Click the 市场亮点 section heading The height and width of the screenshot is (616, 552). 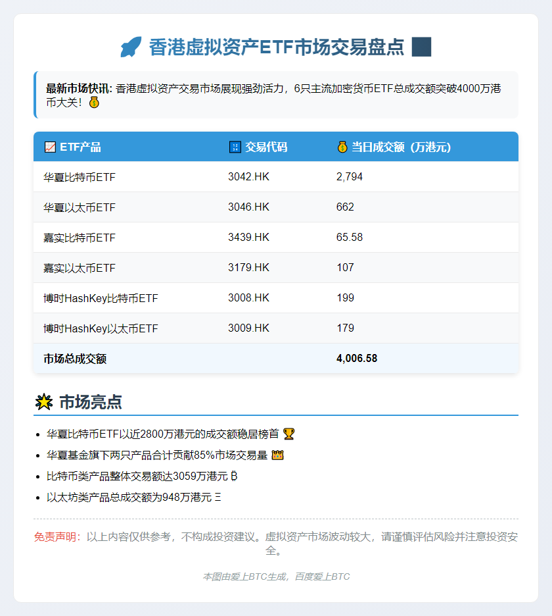(91, 402)
